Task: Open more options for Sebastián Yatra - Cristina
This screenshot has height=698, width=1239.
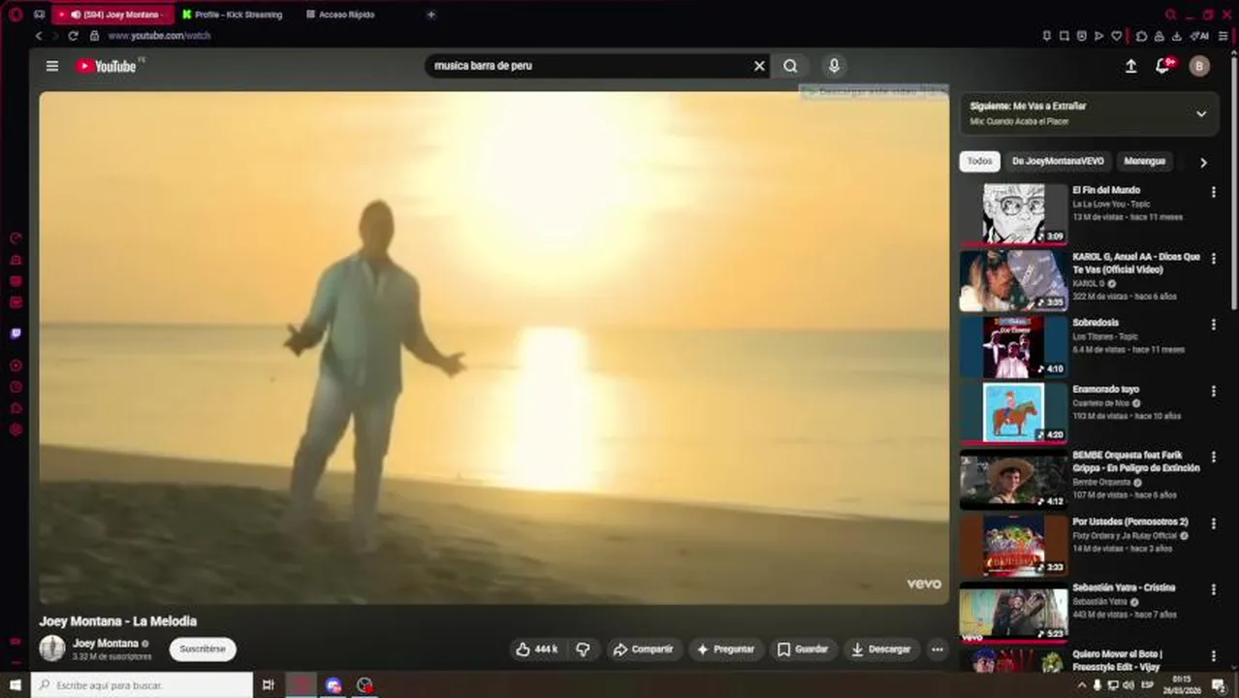Action: [x=1213, y=589]
